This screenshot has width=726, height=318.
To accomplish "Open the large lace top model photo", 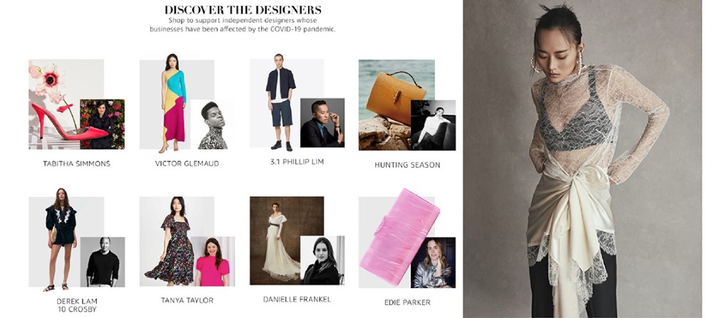I will click(582, 159).
